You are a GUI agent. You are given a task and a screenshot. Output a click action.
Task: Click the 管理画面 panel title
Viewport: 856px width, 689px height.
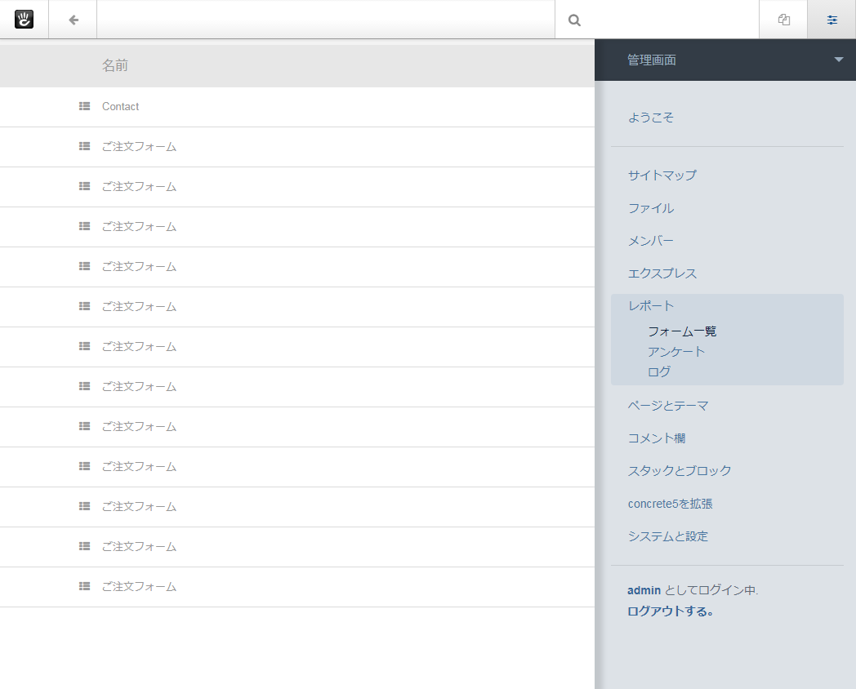651,60
